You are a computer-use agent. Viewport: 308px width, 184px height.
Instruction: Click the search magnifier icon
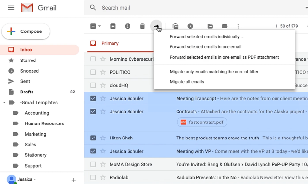click(93, 8)
